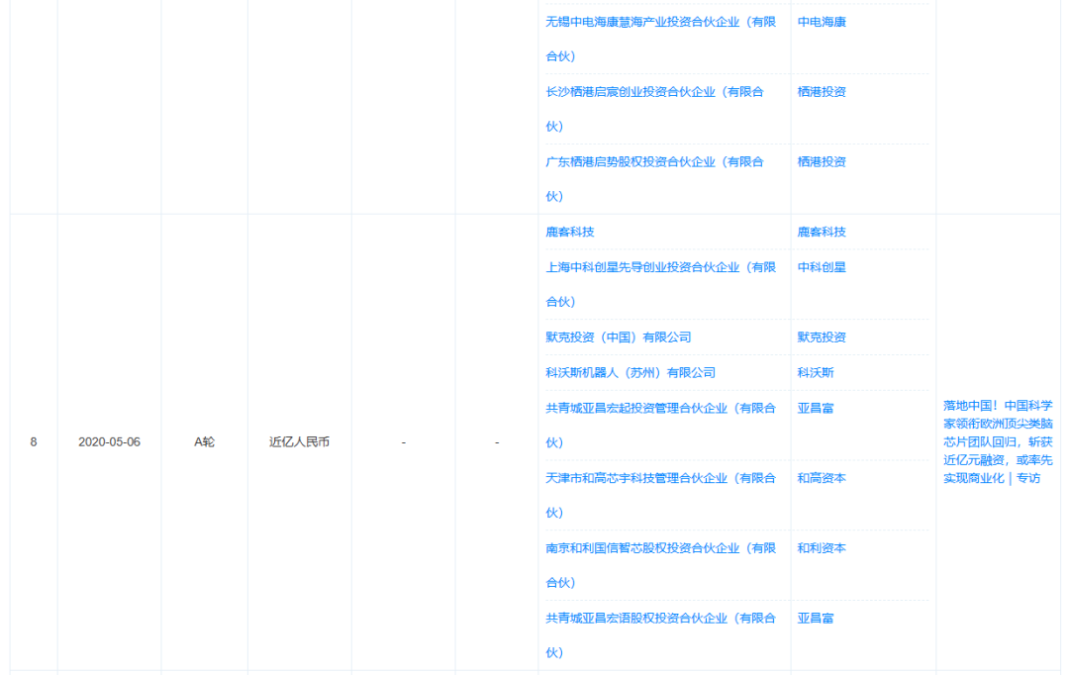
Task: Open 无锡中电海康慧海产业投资合伙企业 link
Action: 660,39
